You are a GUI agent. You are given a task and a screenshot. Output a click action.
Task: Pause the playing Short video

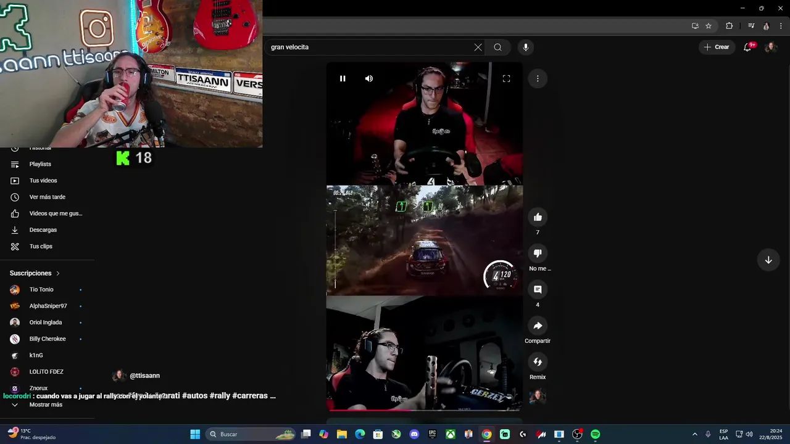click(x=343, y=78)
